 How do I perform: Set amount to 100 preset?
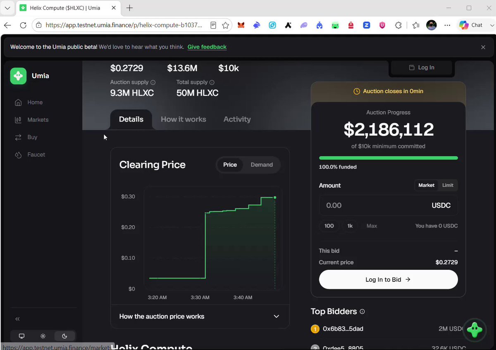[x=329, y=226]
